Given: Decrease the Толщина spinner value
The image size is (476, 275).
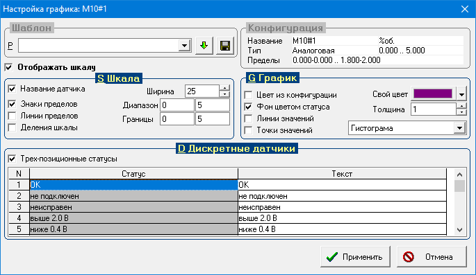Looking at the screenshot, I should pyautogui.click(x=461, y=112).
